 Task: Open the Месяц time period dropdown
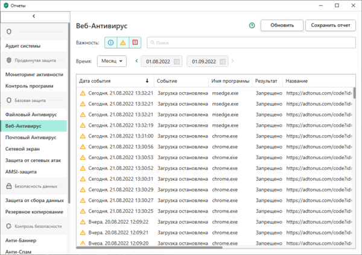[112, 61]
